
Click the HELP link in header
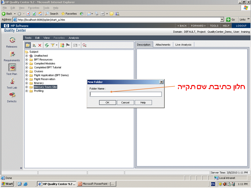click(226, 26)
